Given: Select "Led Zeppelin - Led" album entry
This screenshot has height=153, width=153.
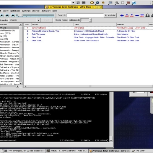Looking at the screenshot, I should point(10,81).
